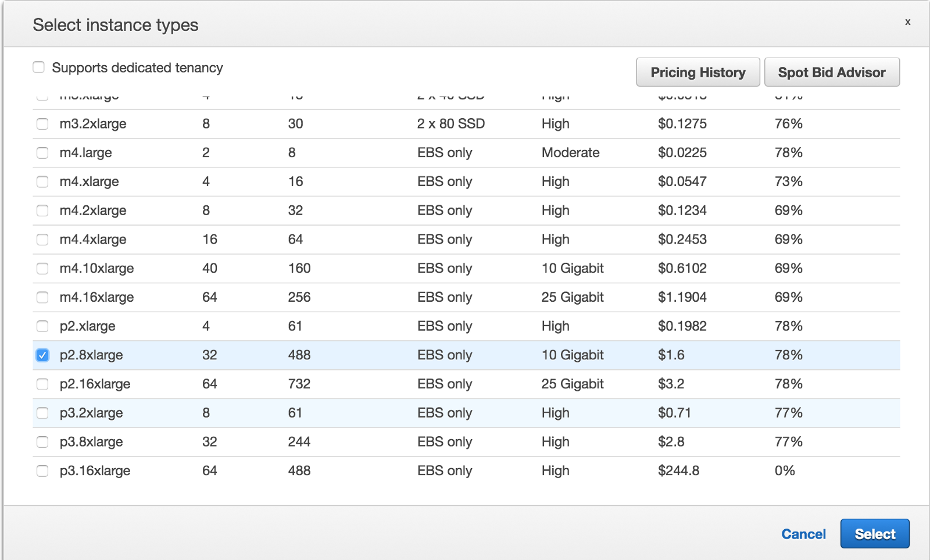
Task: Tick the m4.xlarge instance checkbox
Action: pos(42,182)
